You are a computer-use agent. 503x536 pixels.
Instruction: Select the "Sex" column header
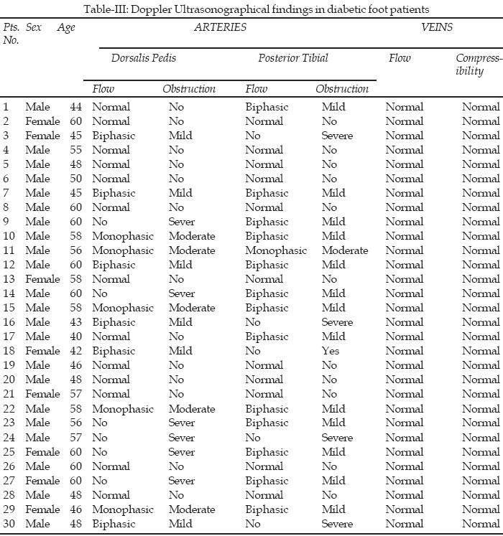33,27
